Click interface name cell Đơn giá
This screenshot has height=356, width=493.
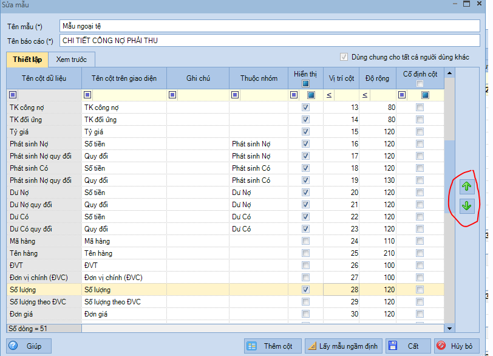tap(124, 314)
